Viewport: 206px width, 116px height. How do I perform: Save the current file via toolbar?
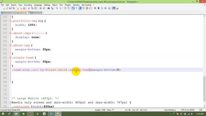click(10, 8)
